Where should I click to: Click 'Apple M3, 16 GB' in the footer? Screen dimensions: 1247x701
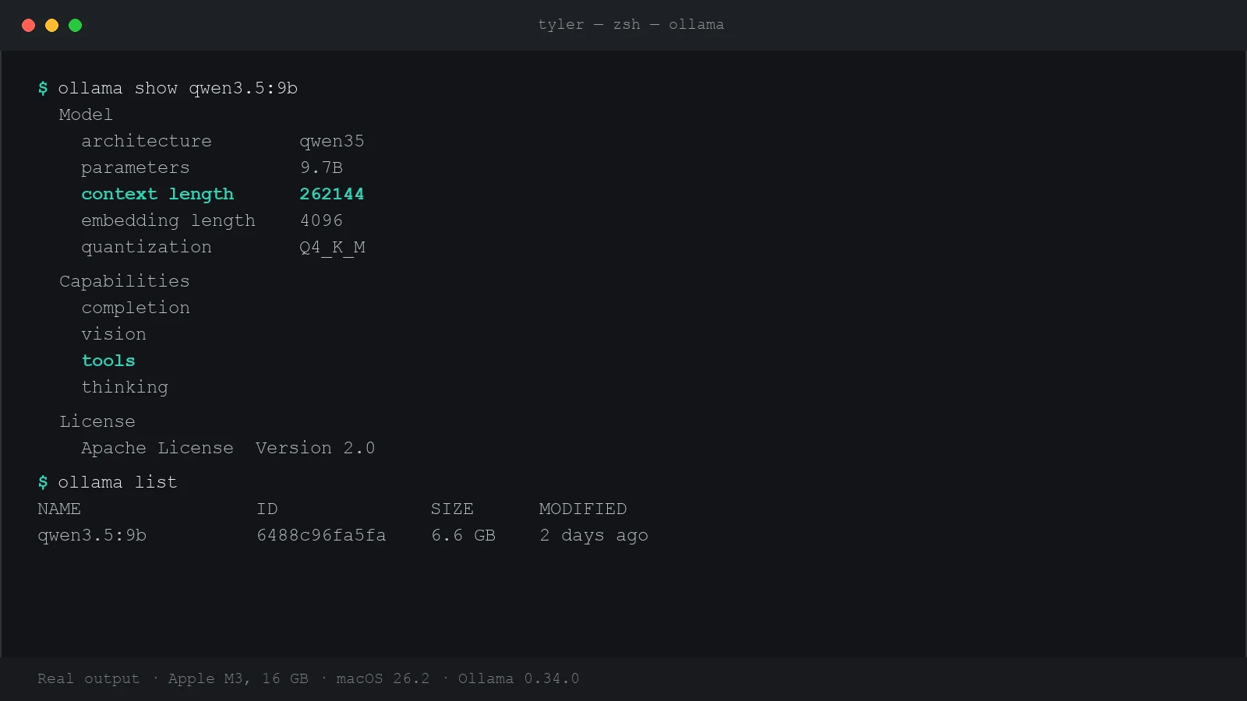pyautogui.click(x=238, y=678)
